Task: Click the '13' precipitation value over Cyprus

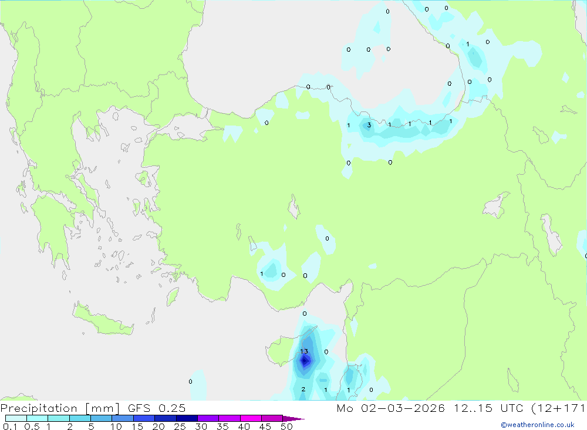Action: (304, 351)
